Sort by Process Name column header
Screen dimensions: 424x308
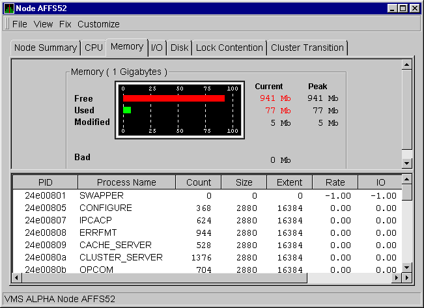(126, 182)
